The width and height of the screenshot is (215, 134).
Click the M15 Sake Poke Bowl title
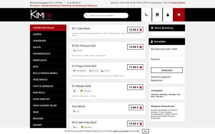click(84, 122)
